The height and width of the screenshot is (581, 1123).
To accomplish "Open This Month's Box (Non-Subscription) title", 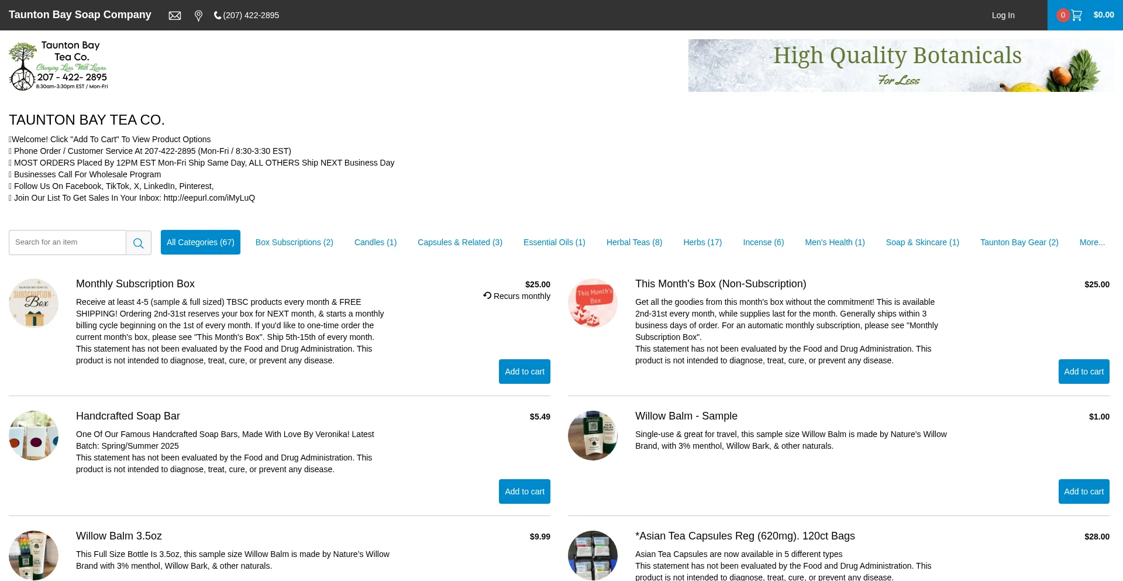I will coord(721,284).
